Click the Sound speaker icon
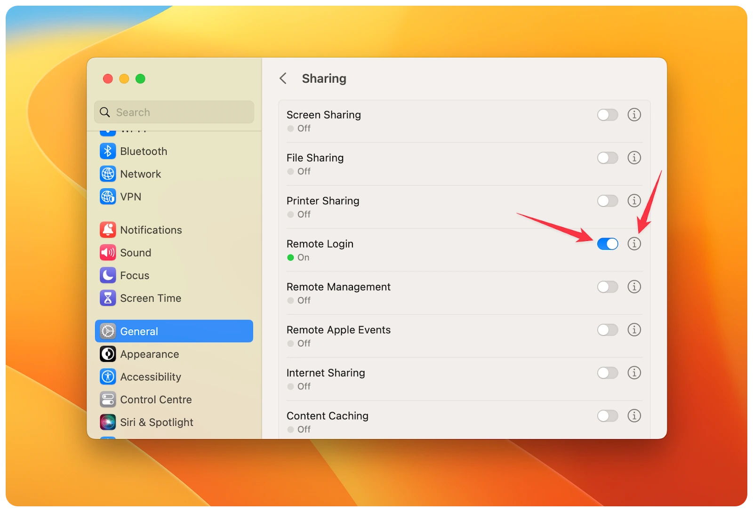 (x=108, y=252)
